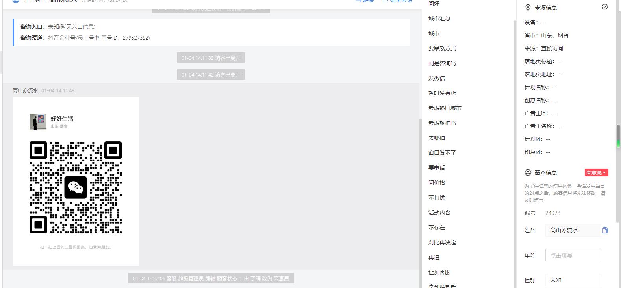621x288 pixels.
Task: Select quick reply 问好
Action: point(434,4)
